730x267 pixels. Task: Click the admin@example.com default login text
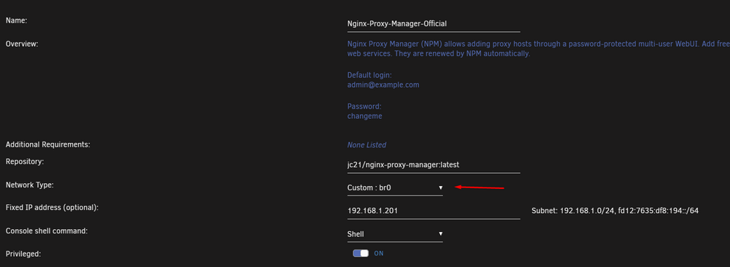click(383, 85)
